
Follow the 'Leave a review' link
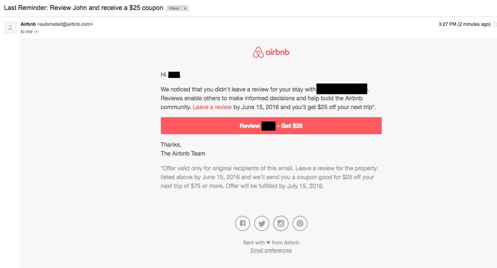[212, 107]
